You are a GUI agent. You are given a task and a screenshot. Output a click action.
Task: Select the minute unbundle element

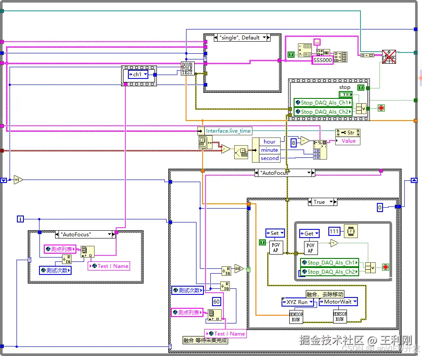pos(269,150)
